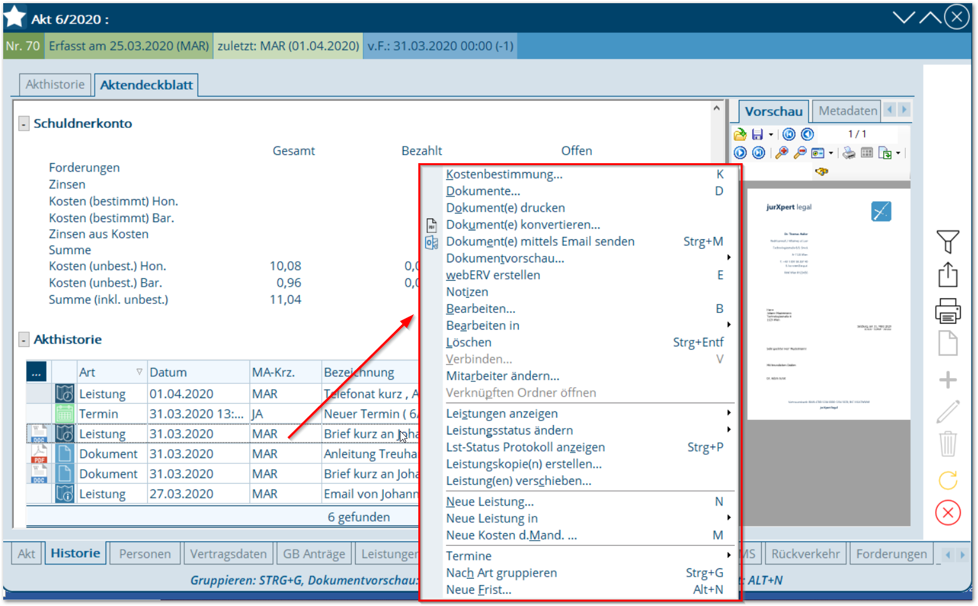Click the blank page icon in sidebar
Image resolution: width=978 pixels, height=606 pixels.
tap(947, 344)
